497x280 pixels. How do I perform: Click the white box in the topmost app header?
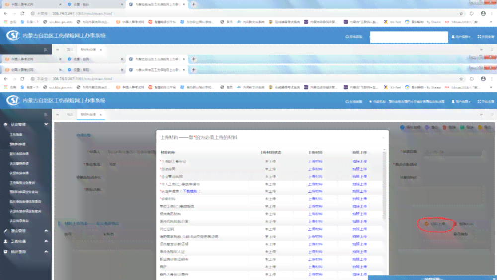(409, 37)
